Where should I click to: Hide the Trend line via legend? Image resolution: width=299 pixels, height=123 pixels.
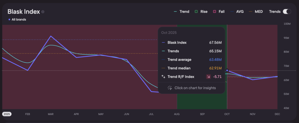181,12
